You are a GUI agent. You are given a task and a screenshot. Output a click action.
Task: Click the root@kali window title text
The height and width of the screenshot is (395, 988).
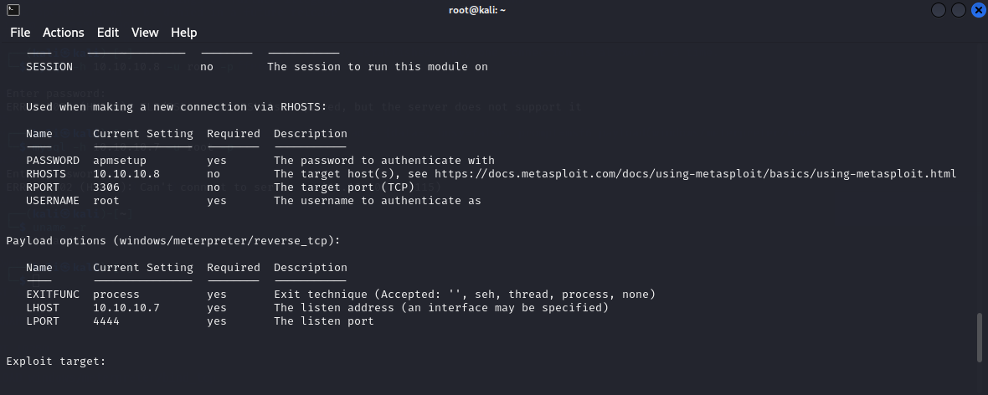[x=477, y=9]
